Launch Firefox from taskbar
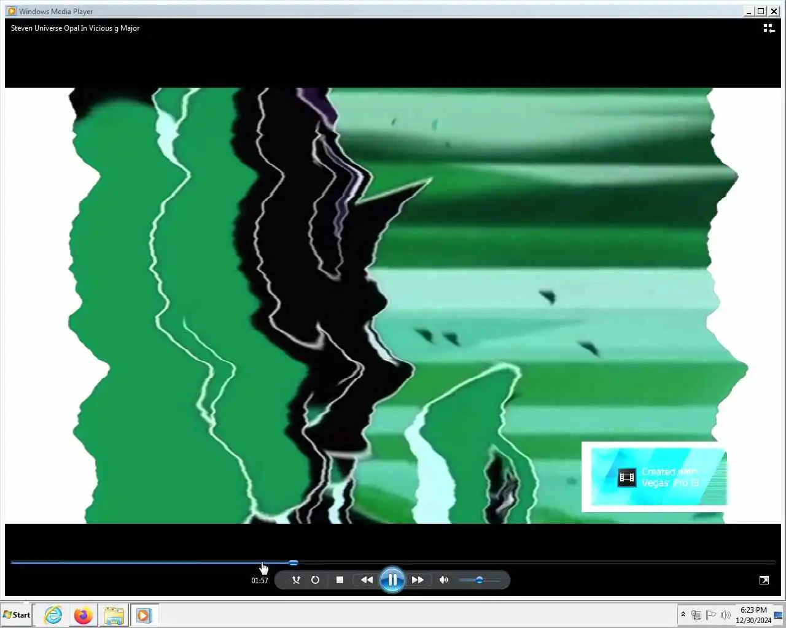The height and width of the screenshot is (628, 786). click(x=83, y=615)
